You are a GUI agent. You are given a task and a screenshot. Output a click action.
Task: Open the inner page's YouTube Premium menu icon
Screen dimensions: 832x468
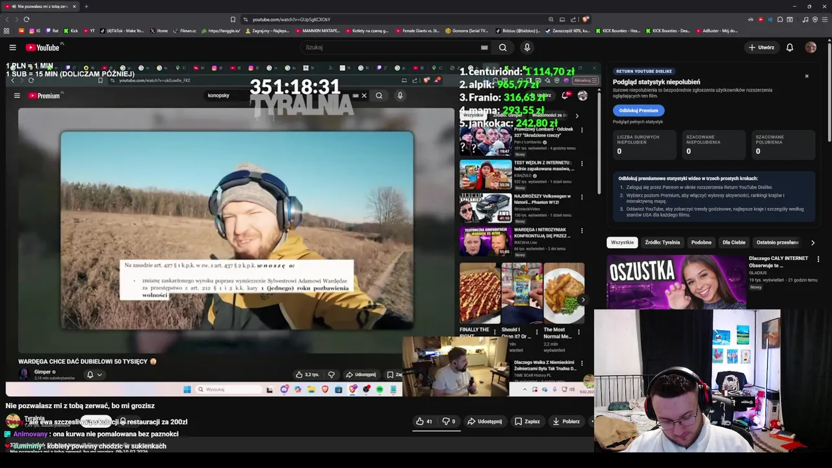tap(17, 96)
